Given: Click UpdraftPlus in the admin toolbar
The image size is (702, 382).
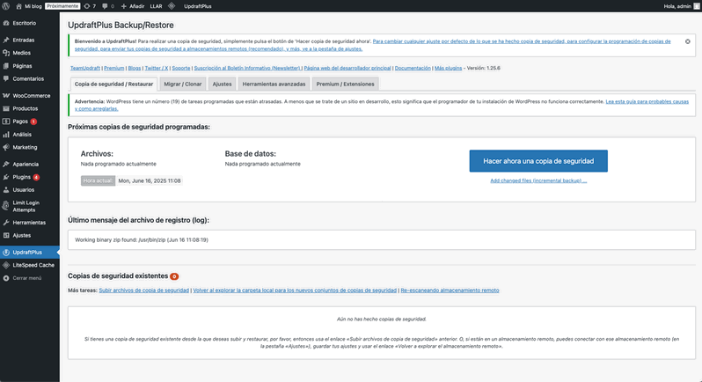Looking at the screenshot, I should (197, 6).
